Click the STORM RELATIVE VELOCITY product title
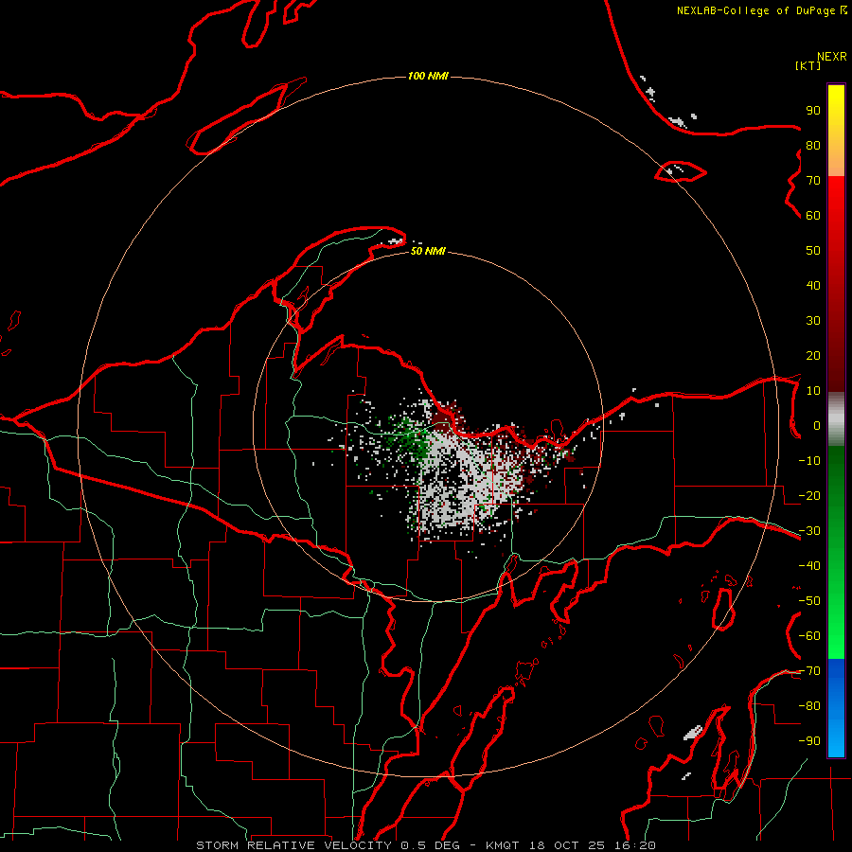The image size is (852, 852). pos(293,845)
